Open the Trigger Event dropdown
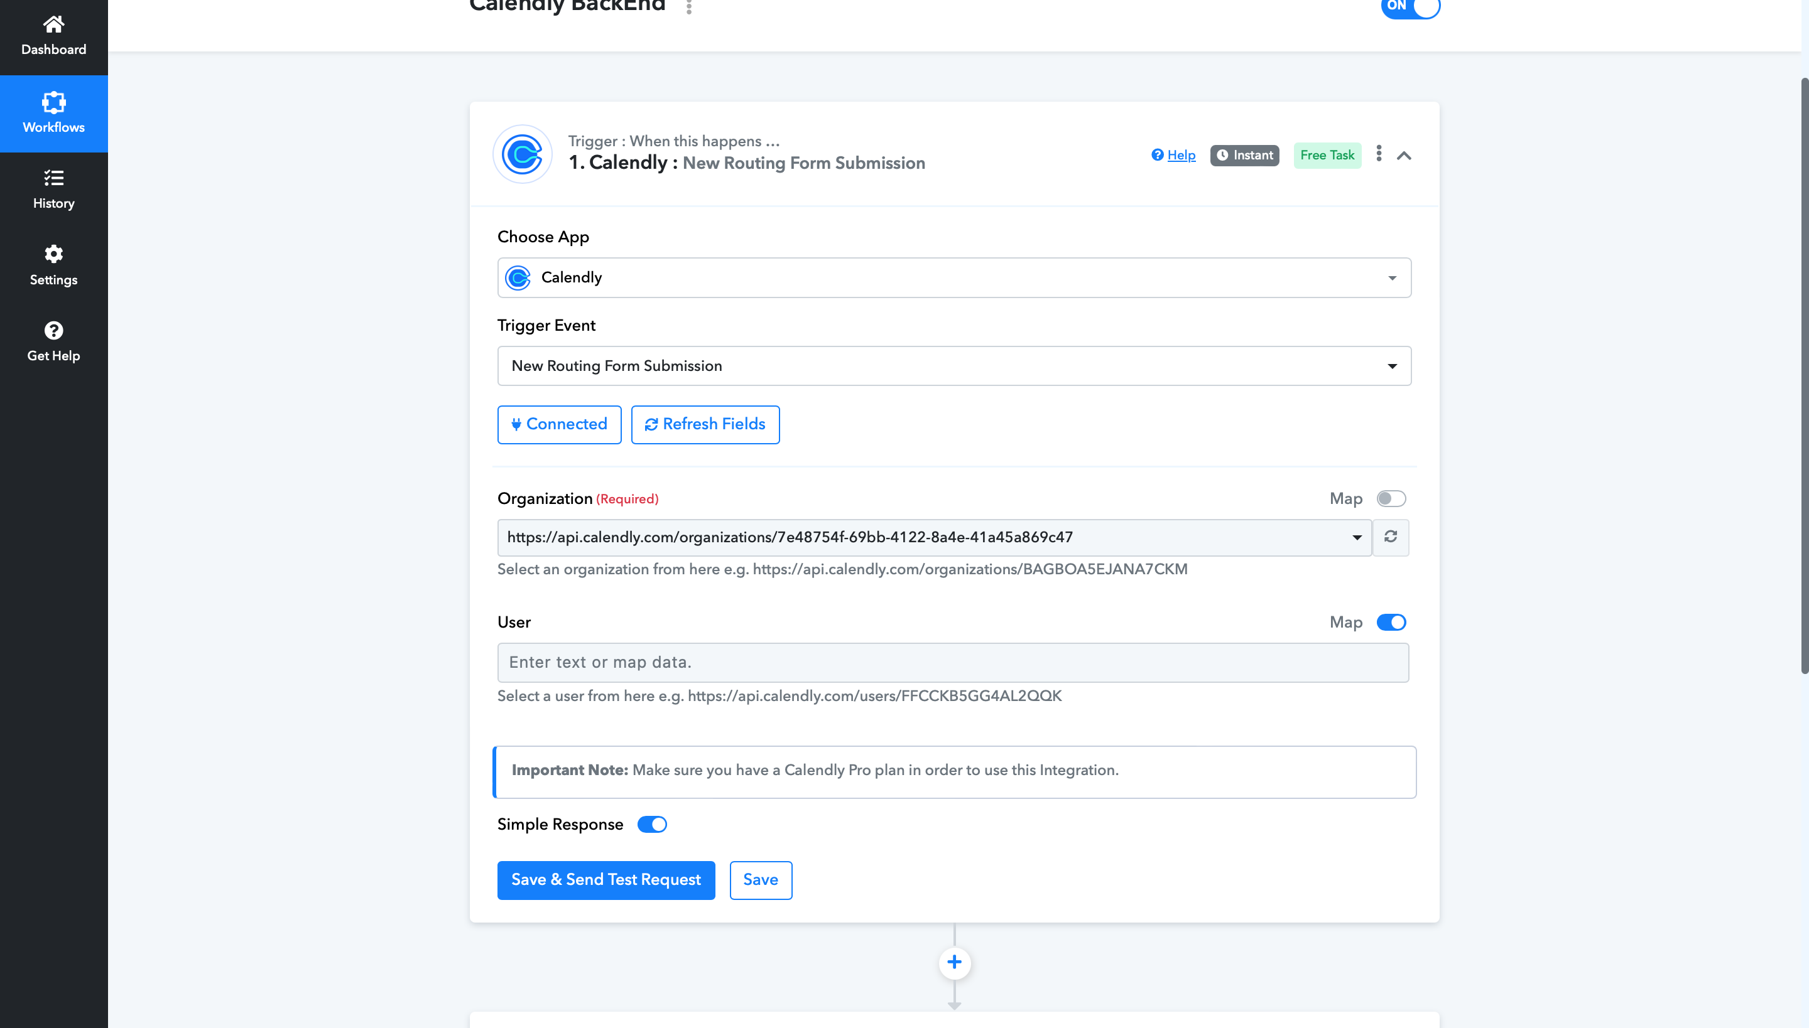The image size is (1809, 1028). tap(954, 366)
